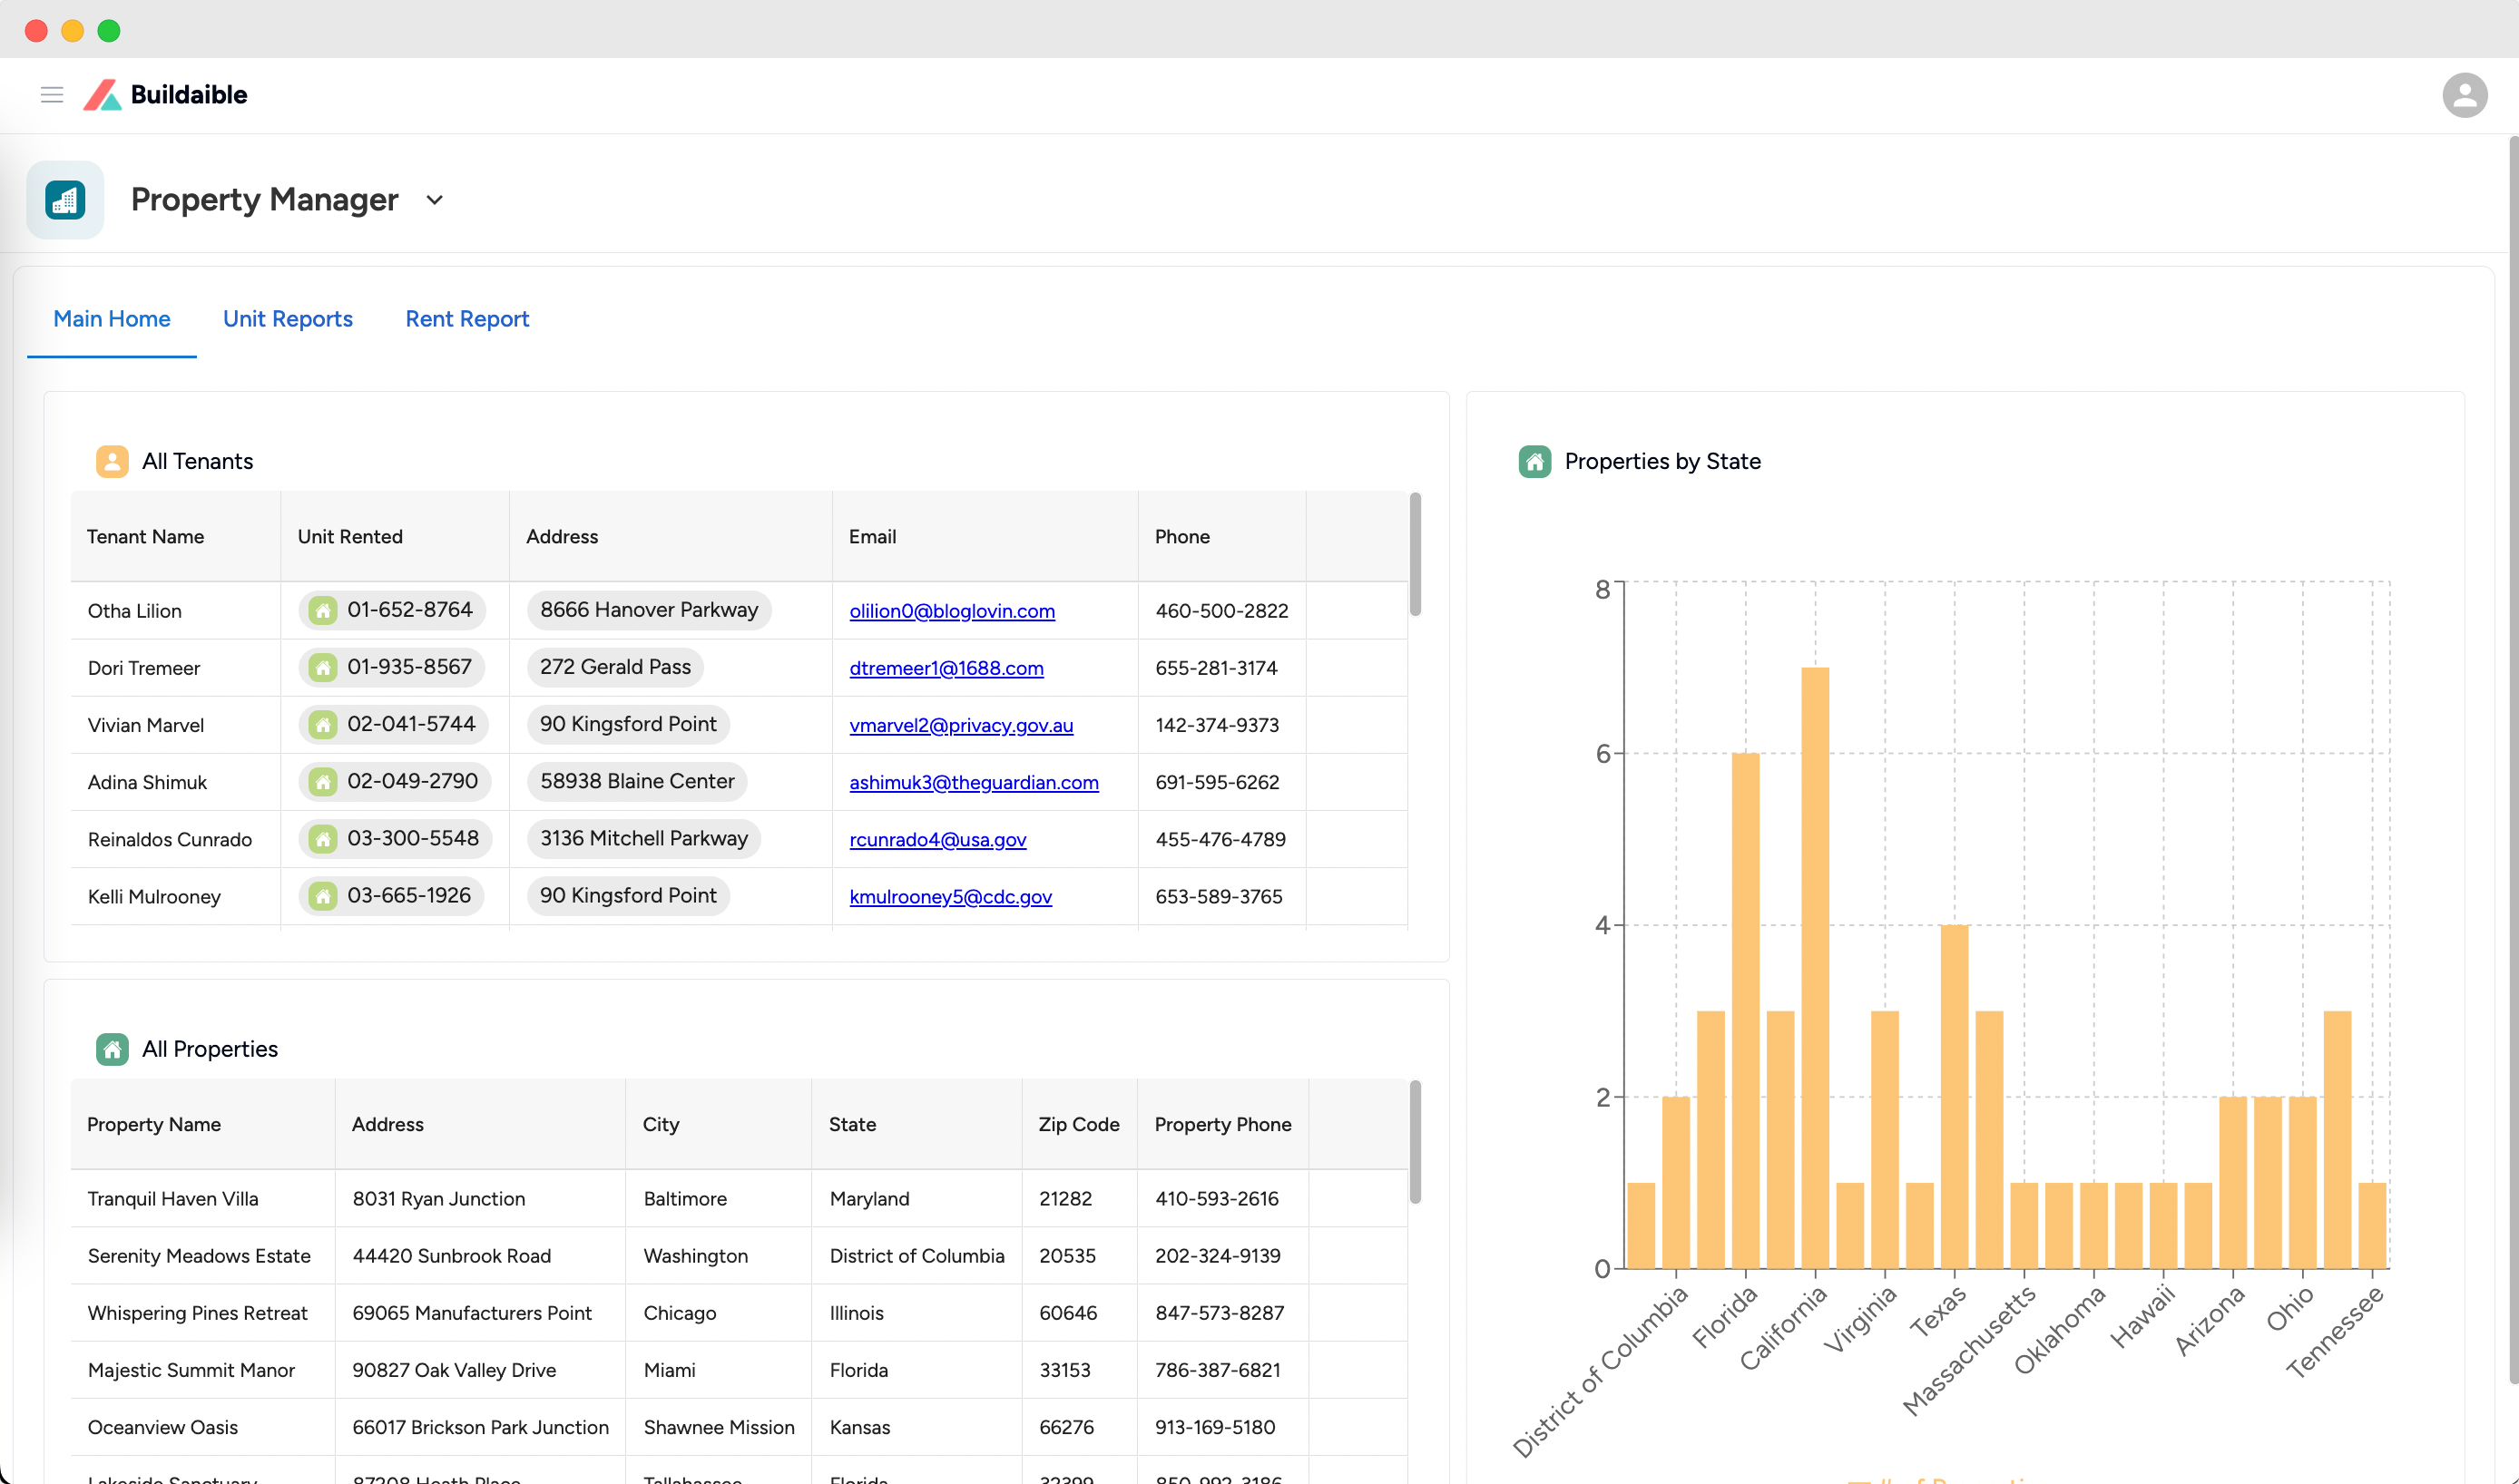Image resolution: width=2519 pixels, height=1484 pixels.
Task: Click the California bar in the chart
Action: coord(1815,968)
